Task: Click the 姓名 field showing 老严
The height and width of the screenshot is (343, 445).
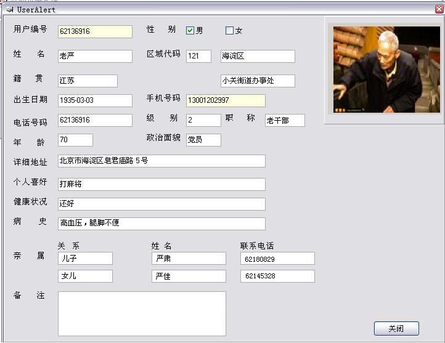Action: [x=95, y=56]
